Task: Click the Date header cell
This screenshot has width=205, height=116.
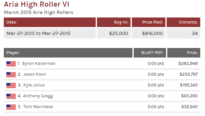Action: point(50,22)
